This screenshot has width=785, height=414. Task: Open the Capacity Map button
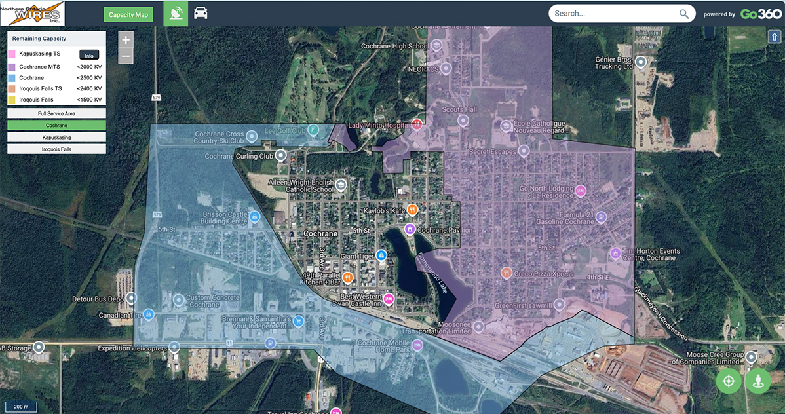128,14
